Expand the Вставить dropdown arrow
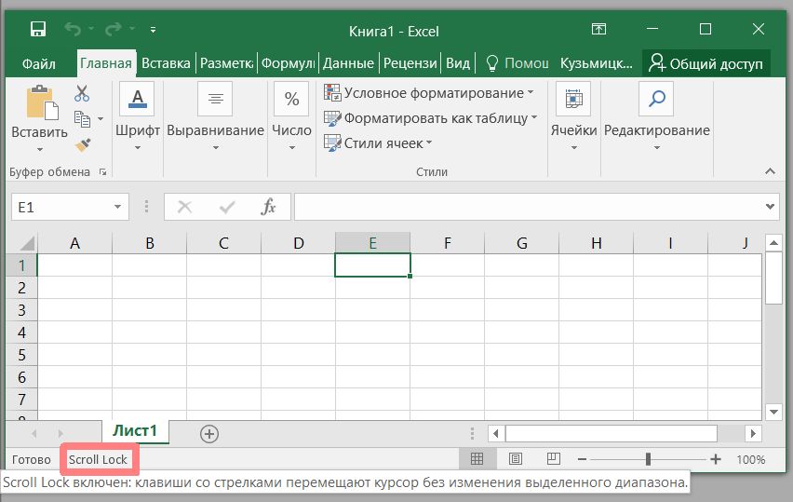This screenshot has width=793, height=502. click(40, 149)
